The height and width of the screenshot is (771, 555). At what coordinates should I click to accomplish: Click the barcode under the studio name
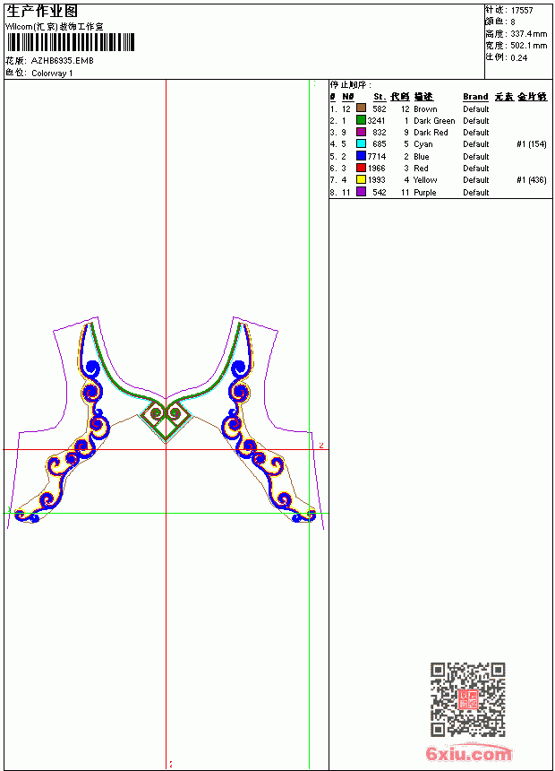click(x=70, y=42)
